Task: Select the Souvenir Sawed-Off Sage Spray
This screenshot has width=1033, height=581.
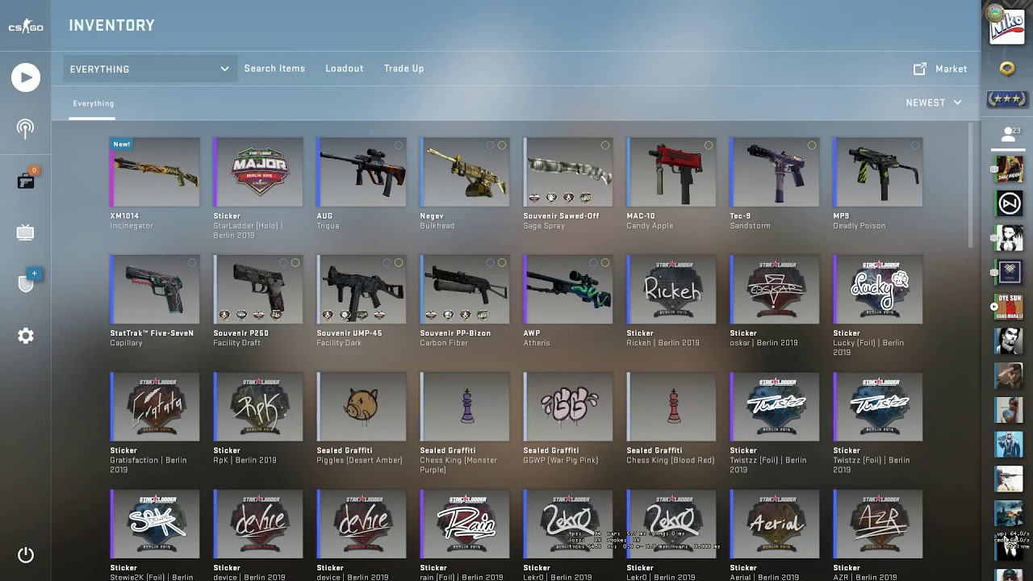Action: pyautogui.click(x=568, y=172)
